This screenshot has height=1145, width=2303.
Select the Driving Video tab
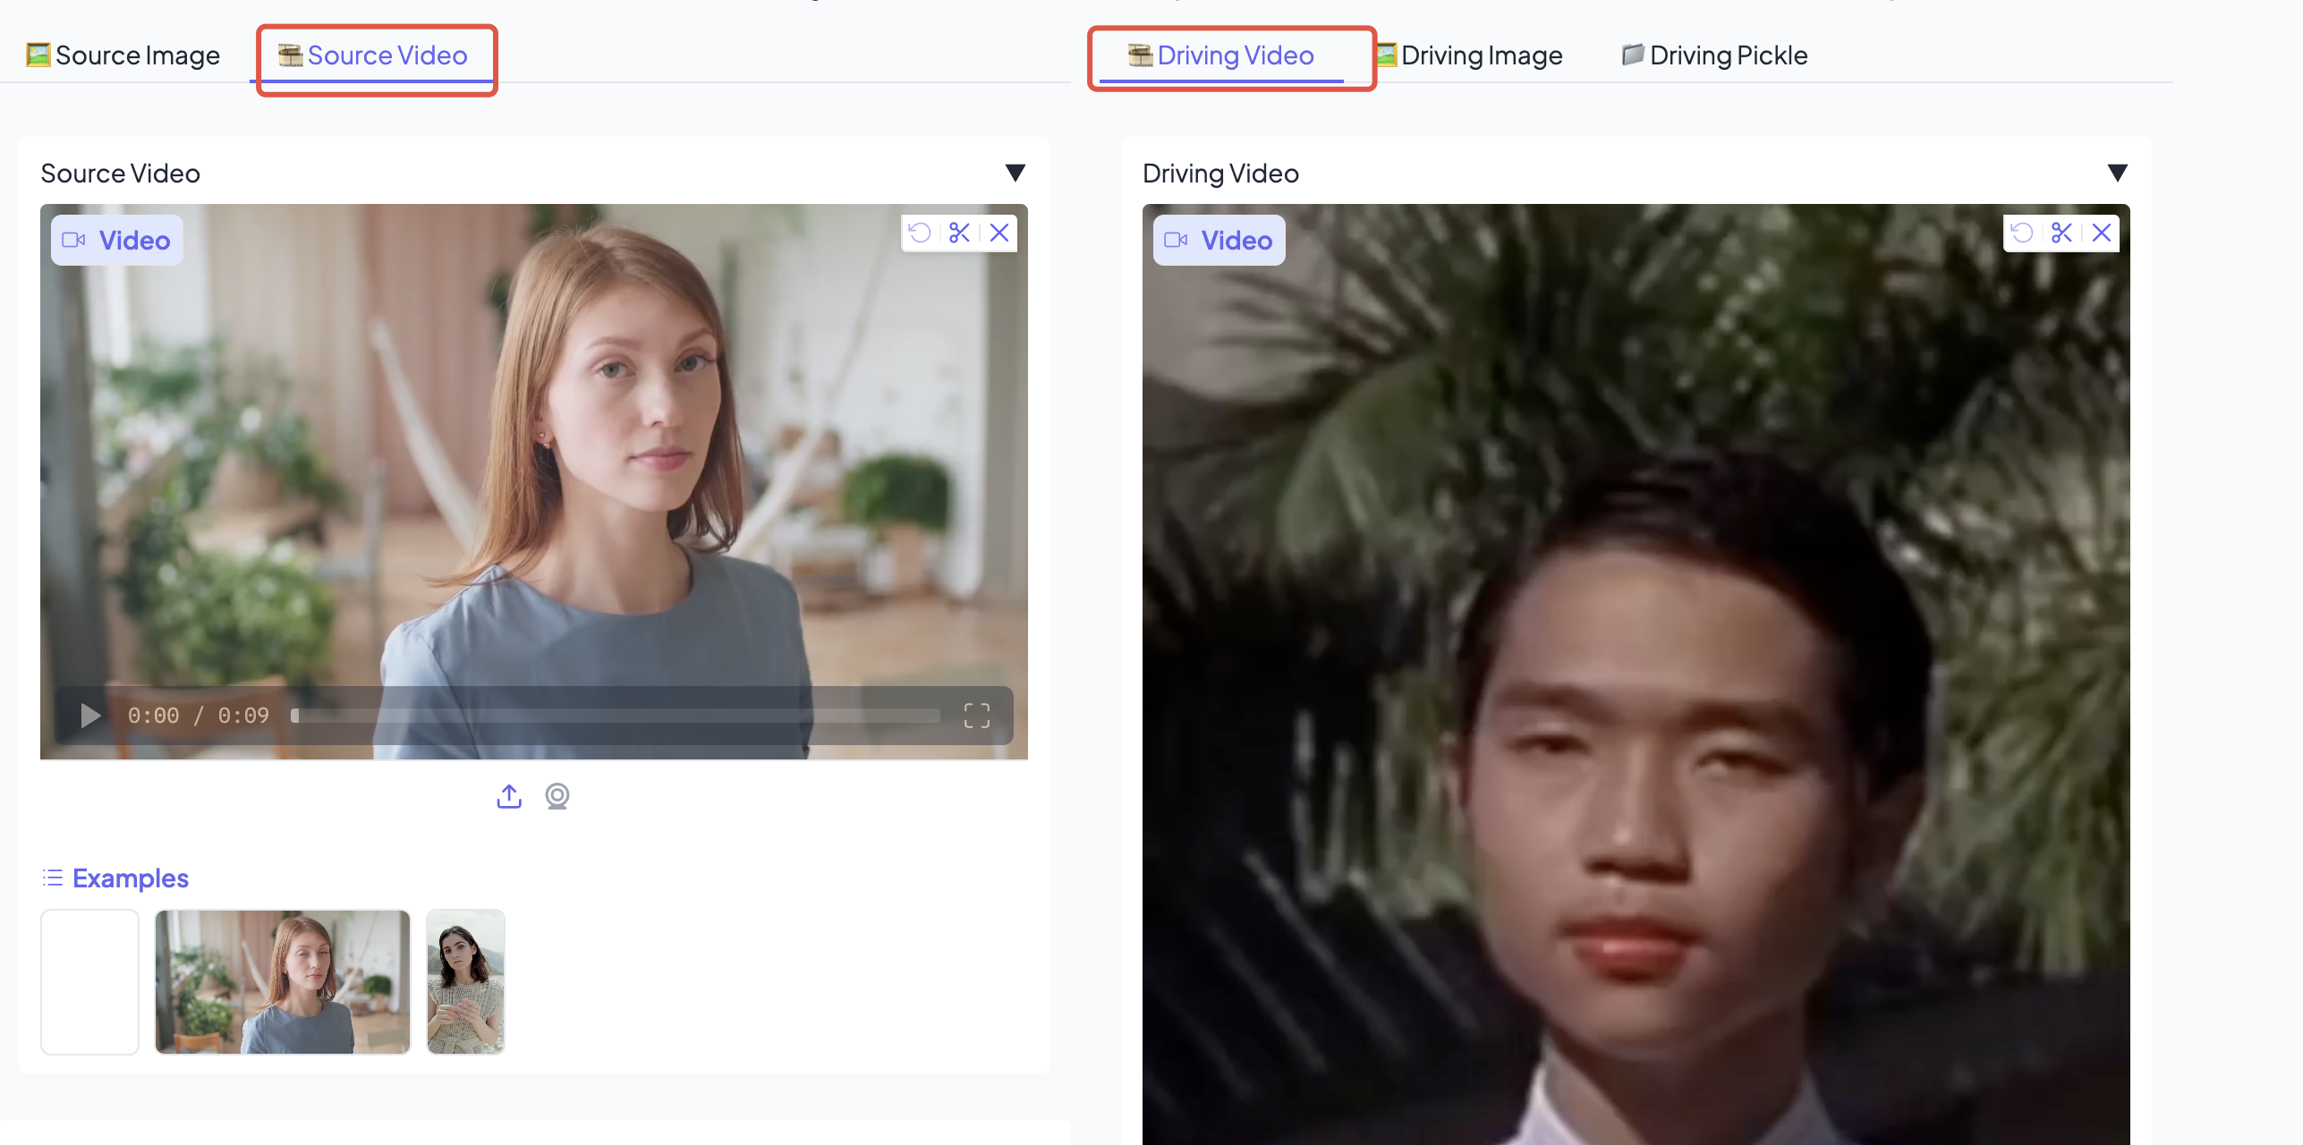point(1222,55)
